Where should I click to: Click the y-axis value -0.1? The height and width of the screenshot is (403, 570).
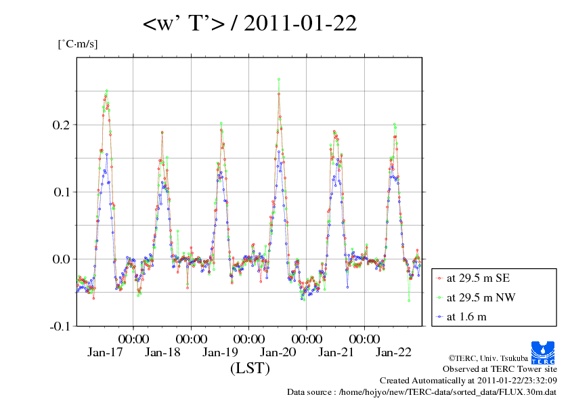[60, 326]
